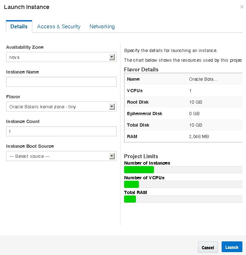Click the Number of VCPUs usage bar

[x=183, y=184]
